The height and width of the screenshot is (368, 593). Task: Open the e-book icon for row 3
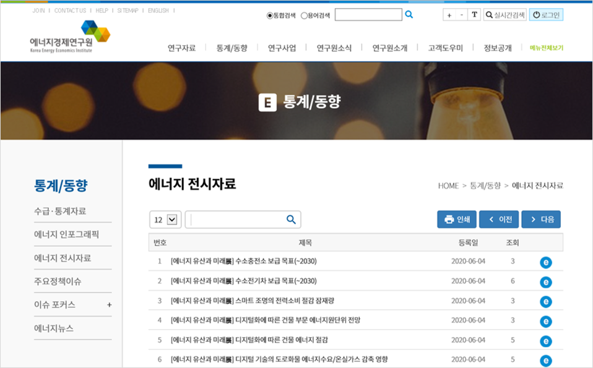pos(545,302)
